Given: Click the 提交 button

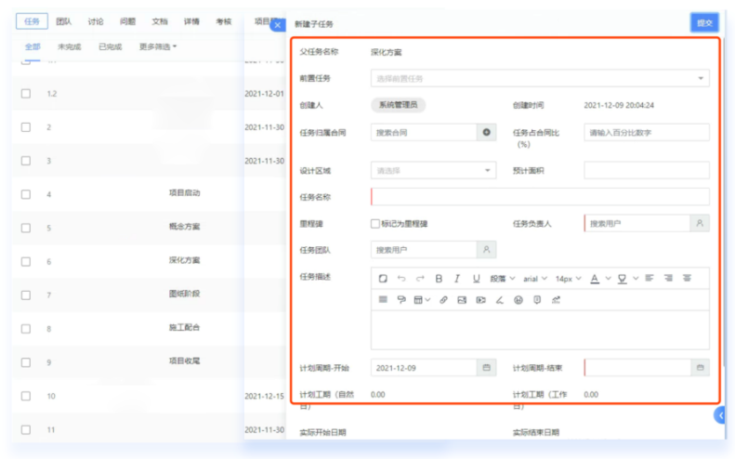Looking at the screenshot, I should 704,22.
